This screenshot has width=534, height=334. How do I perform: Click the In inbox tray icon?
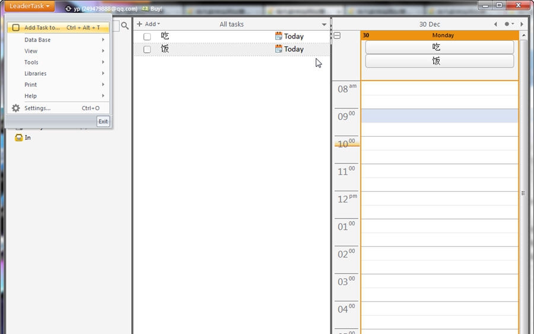click(19, 137)
